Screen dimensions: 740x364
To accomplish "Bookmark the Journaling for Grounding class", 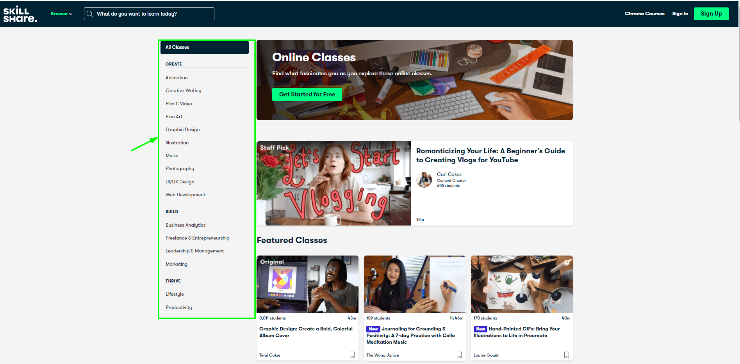I will pyautogui.click(x=459, y=355).
